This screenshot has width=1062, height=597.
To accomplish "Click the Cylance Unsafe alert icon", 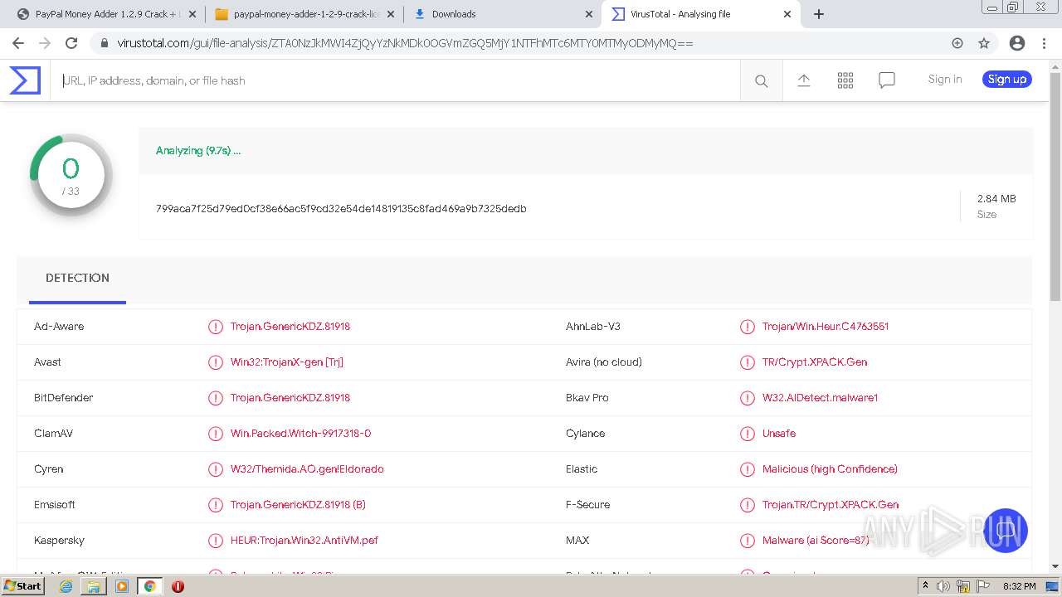I will coord(748,434).
